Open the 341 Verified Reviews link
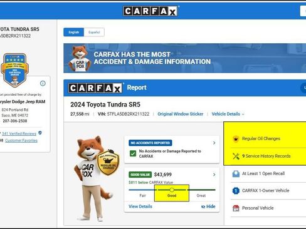306x229 pixels. click(x=19, y=133)
